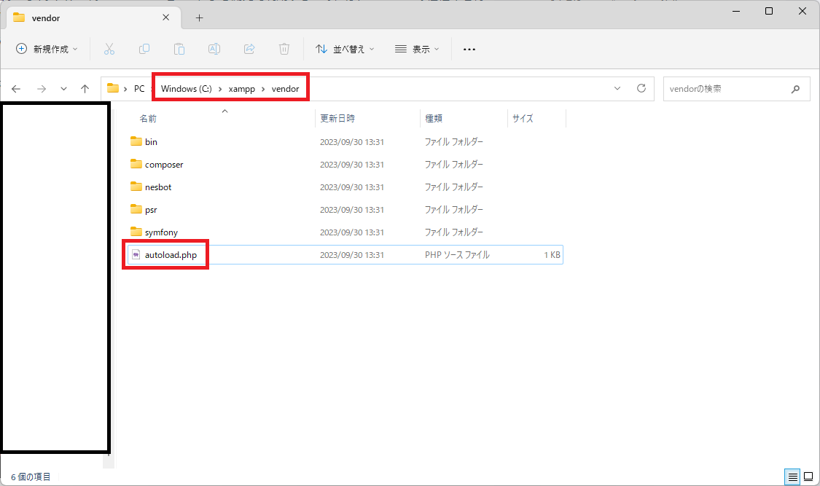Click the Rename icon in toolbar
Viewport: 820px width, 486px height.
pyautogui.click(x=214, y=49)
